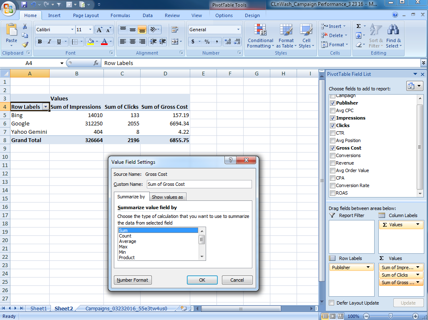Switch to Page Break Preview view icon
Image resolution: width=428 pixels, height=320 pixels.
point(340,316)
